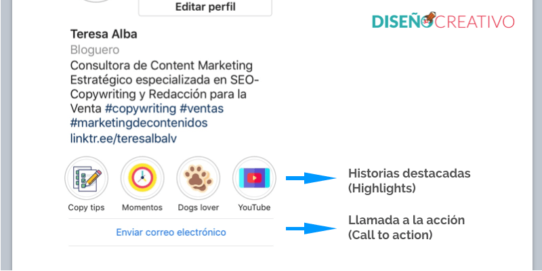This screenshot has width=542, height=271.
Task: Select the Teresa Alba profile name
Action: 104,34
